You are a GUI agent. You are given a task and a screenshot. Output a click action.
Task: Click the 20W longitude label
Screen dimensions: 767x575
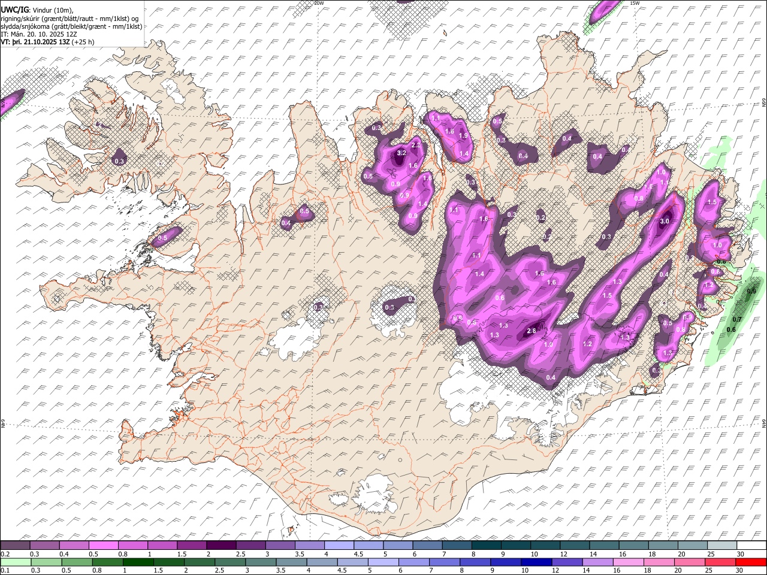[x=319, y=3]
